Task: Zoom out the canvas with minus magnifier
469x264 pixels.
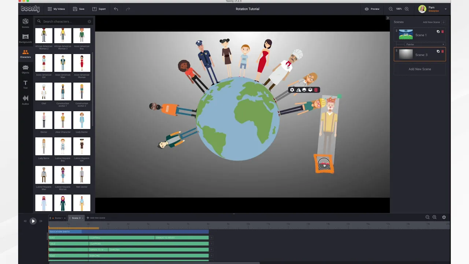Action: pyautogui.click(x=391, y=9)
